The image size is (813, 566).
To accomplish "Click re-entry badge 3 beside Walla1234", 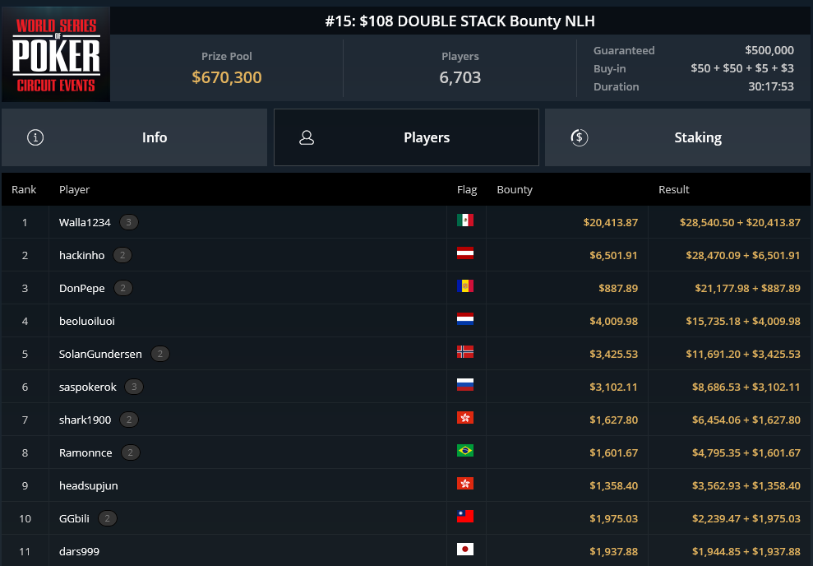I will pos(128,222).
